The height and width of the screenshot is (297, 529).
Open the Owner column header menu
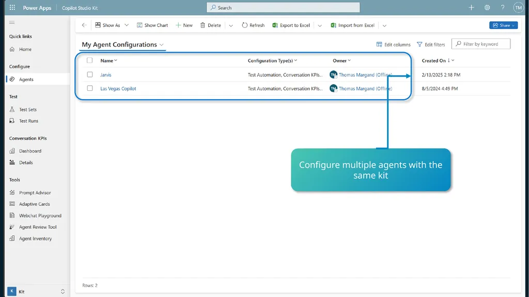(x=342, y=60)
